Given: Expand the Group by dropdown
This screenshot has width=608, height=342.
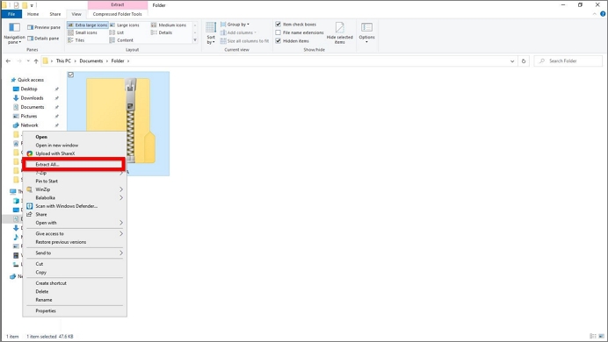Looking at the screenshot, I should coord(235,25).
